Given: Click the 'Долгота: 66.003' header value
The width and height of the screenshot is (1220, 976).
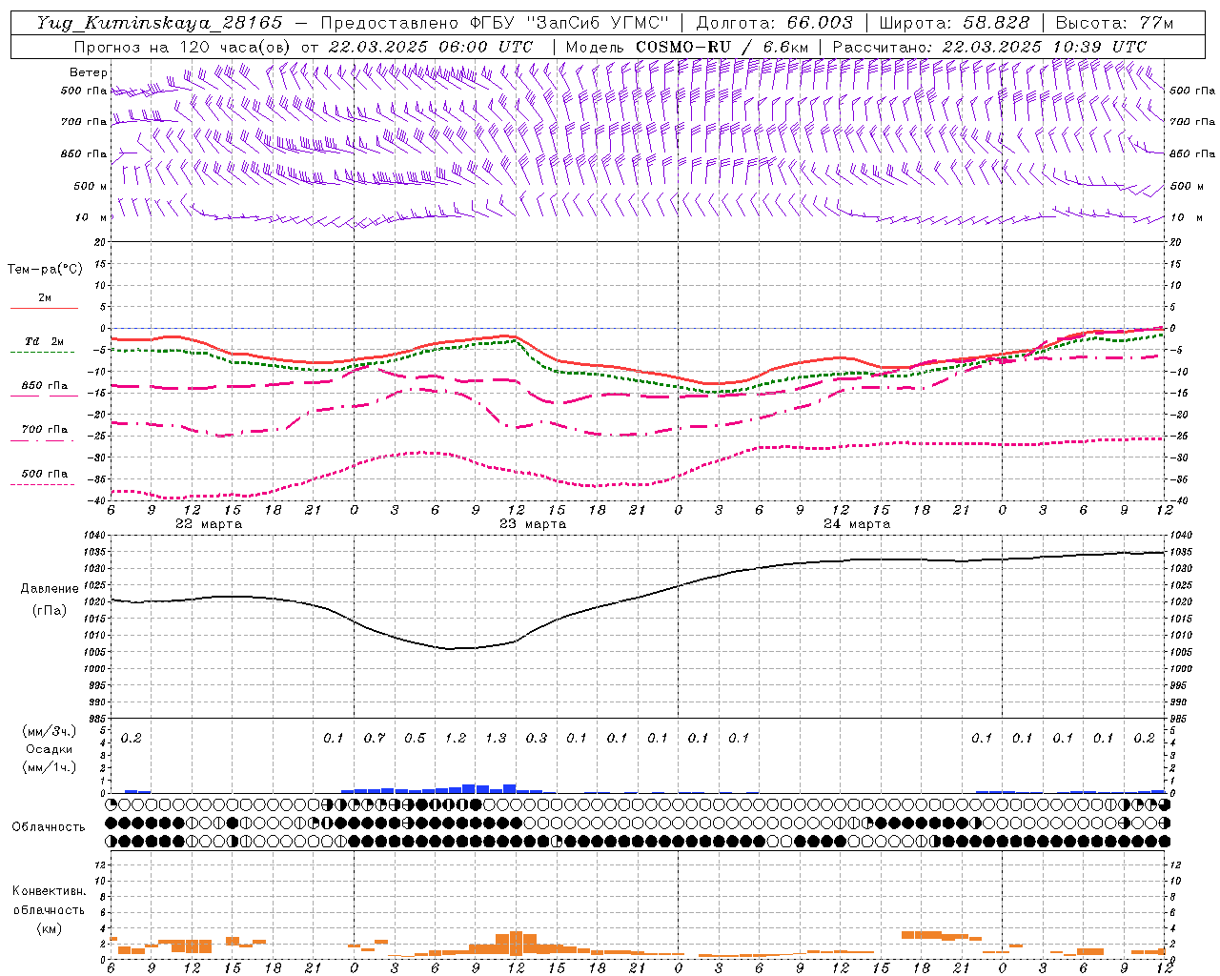Looking at the screenshot, I should tap(774, 23).
